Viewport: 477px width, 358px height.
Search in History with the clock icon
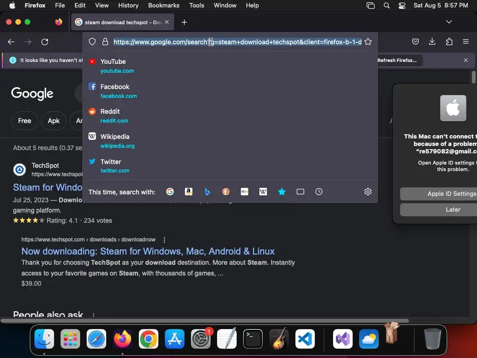[x=319, y=192]
